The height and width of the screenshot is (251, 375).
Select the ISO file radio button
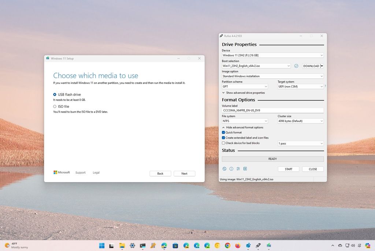pyautogui.click(x=55, y=106)
